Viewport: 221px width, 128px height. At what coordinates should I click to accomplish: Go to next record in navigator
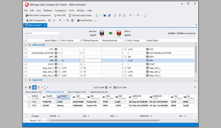[x=44, y=120]
